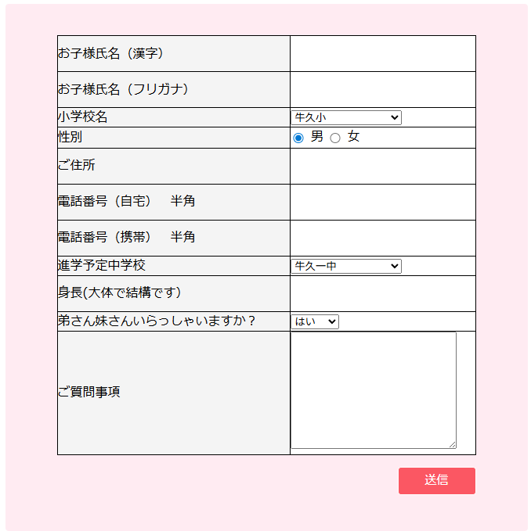This screenshot has height=531, width=531.
Task: Click the 送信 submit button
Action: 436,480
